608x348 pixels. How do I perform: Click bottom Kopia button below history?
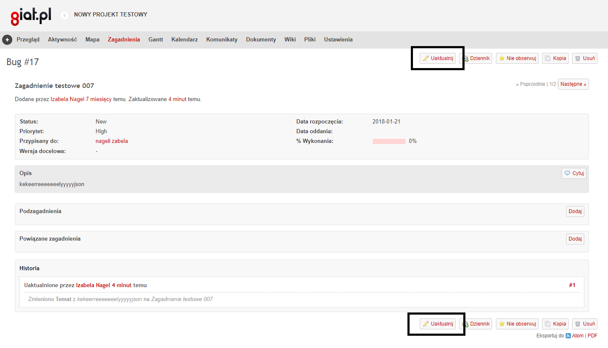pos(555,324)
